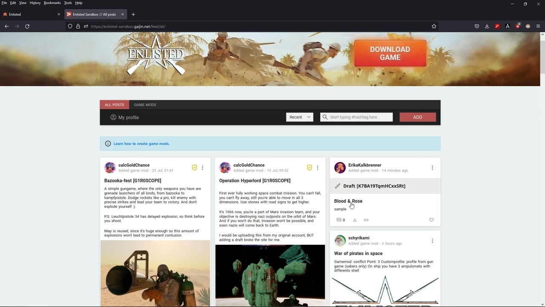This screenshot has width=545, height=307.
Task: Open the Tools menu
Action: point(68,3)
